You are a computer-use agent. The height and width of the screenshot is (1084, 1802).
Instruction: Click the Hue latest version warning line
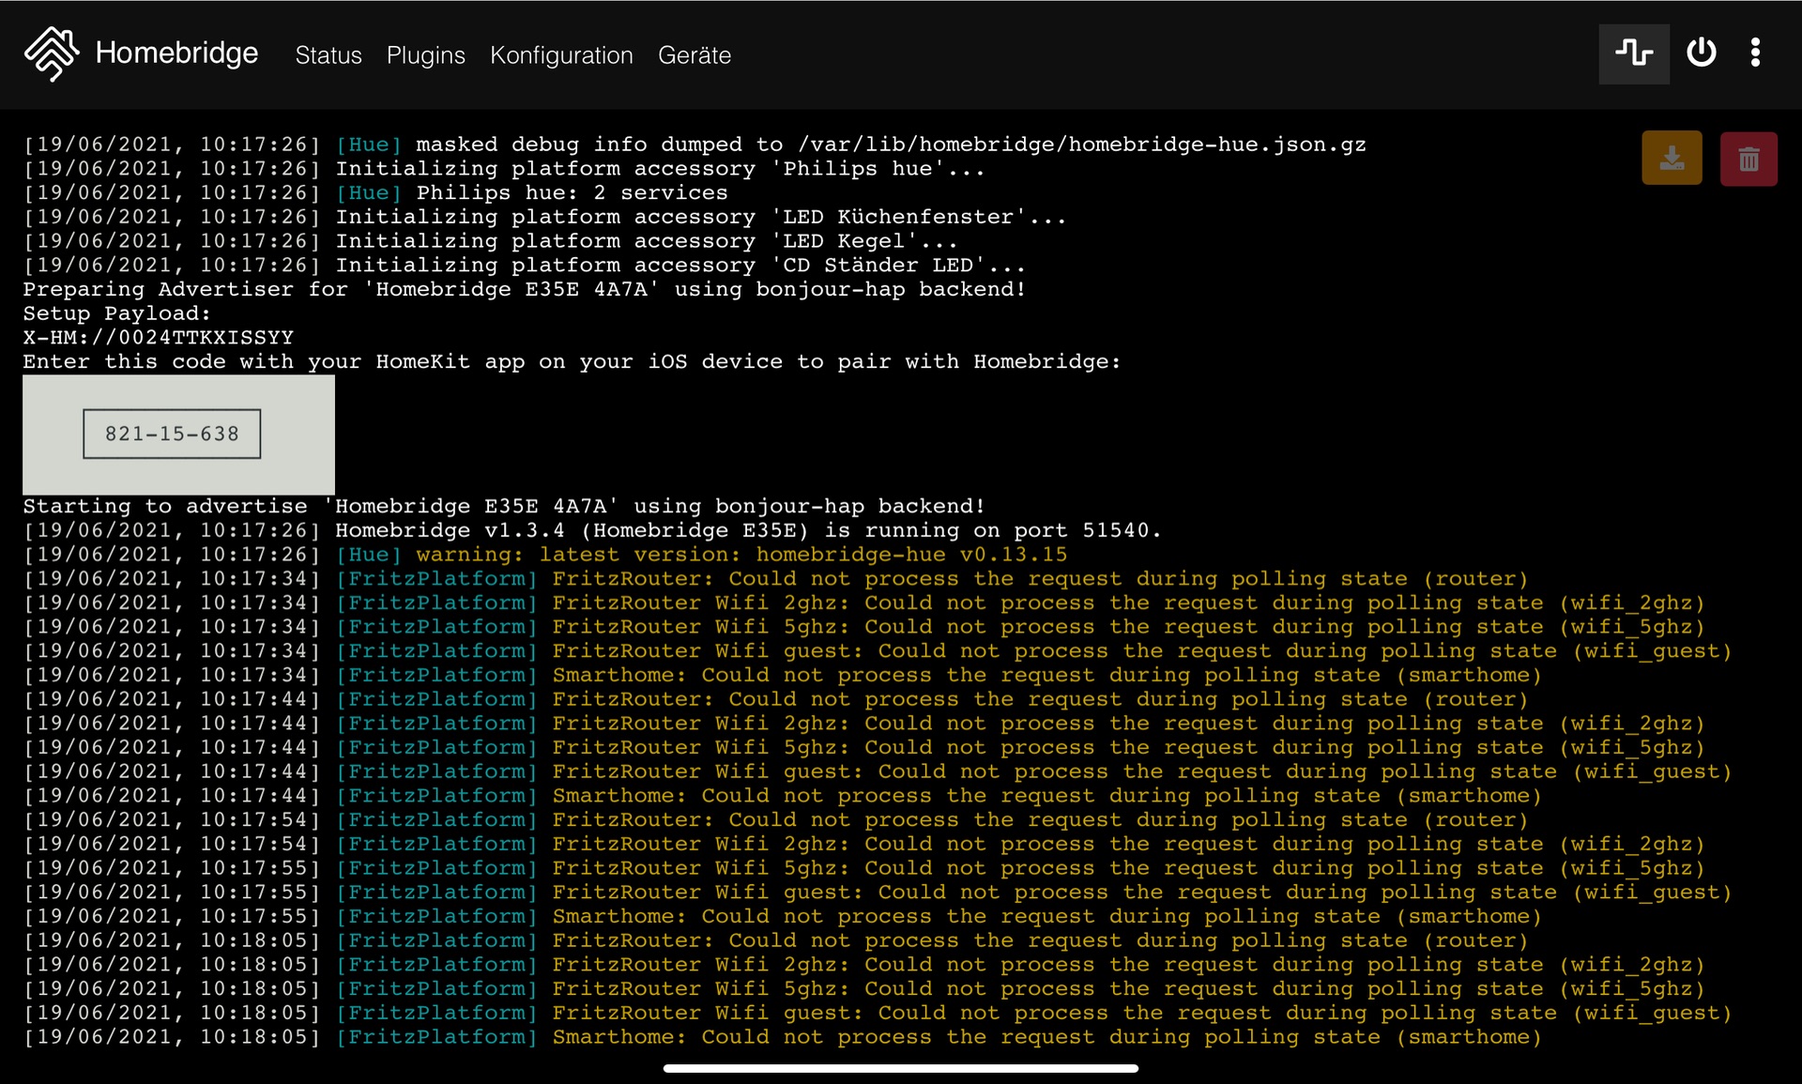click(x=741, y=555)
